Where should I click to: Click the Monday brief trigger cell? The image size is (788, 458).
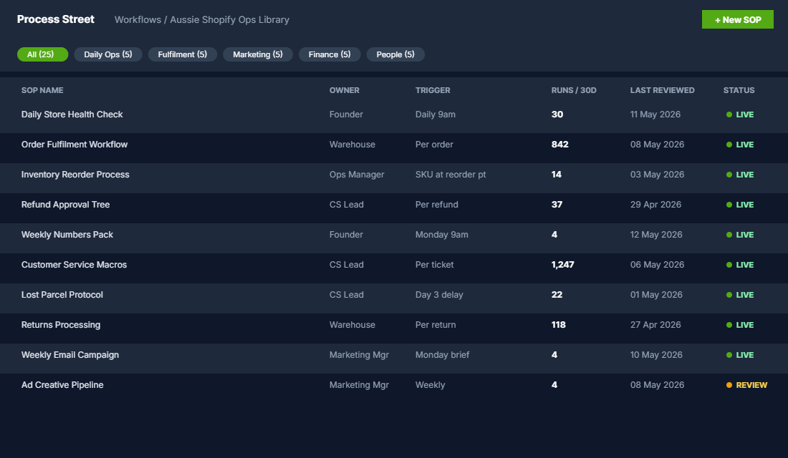442,355
